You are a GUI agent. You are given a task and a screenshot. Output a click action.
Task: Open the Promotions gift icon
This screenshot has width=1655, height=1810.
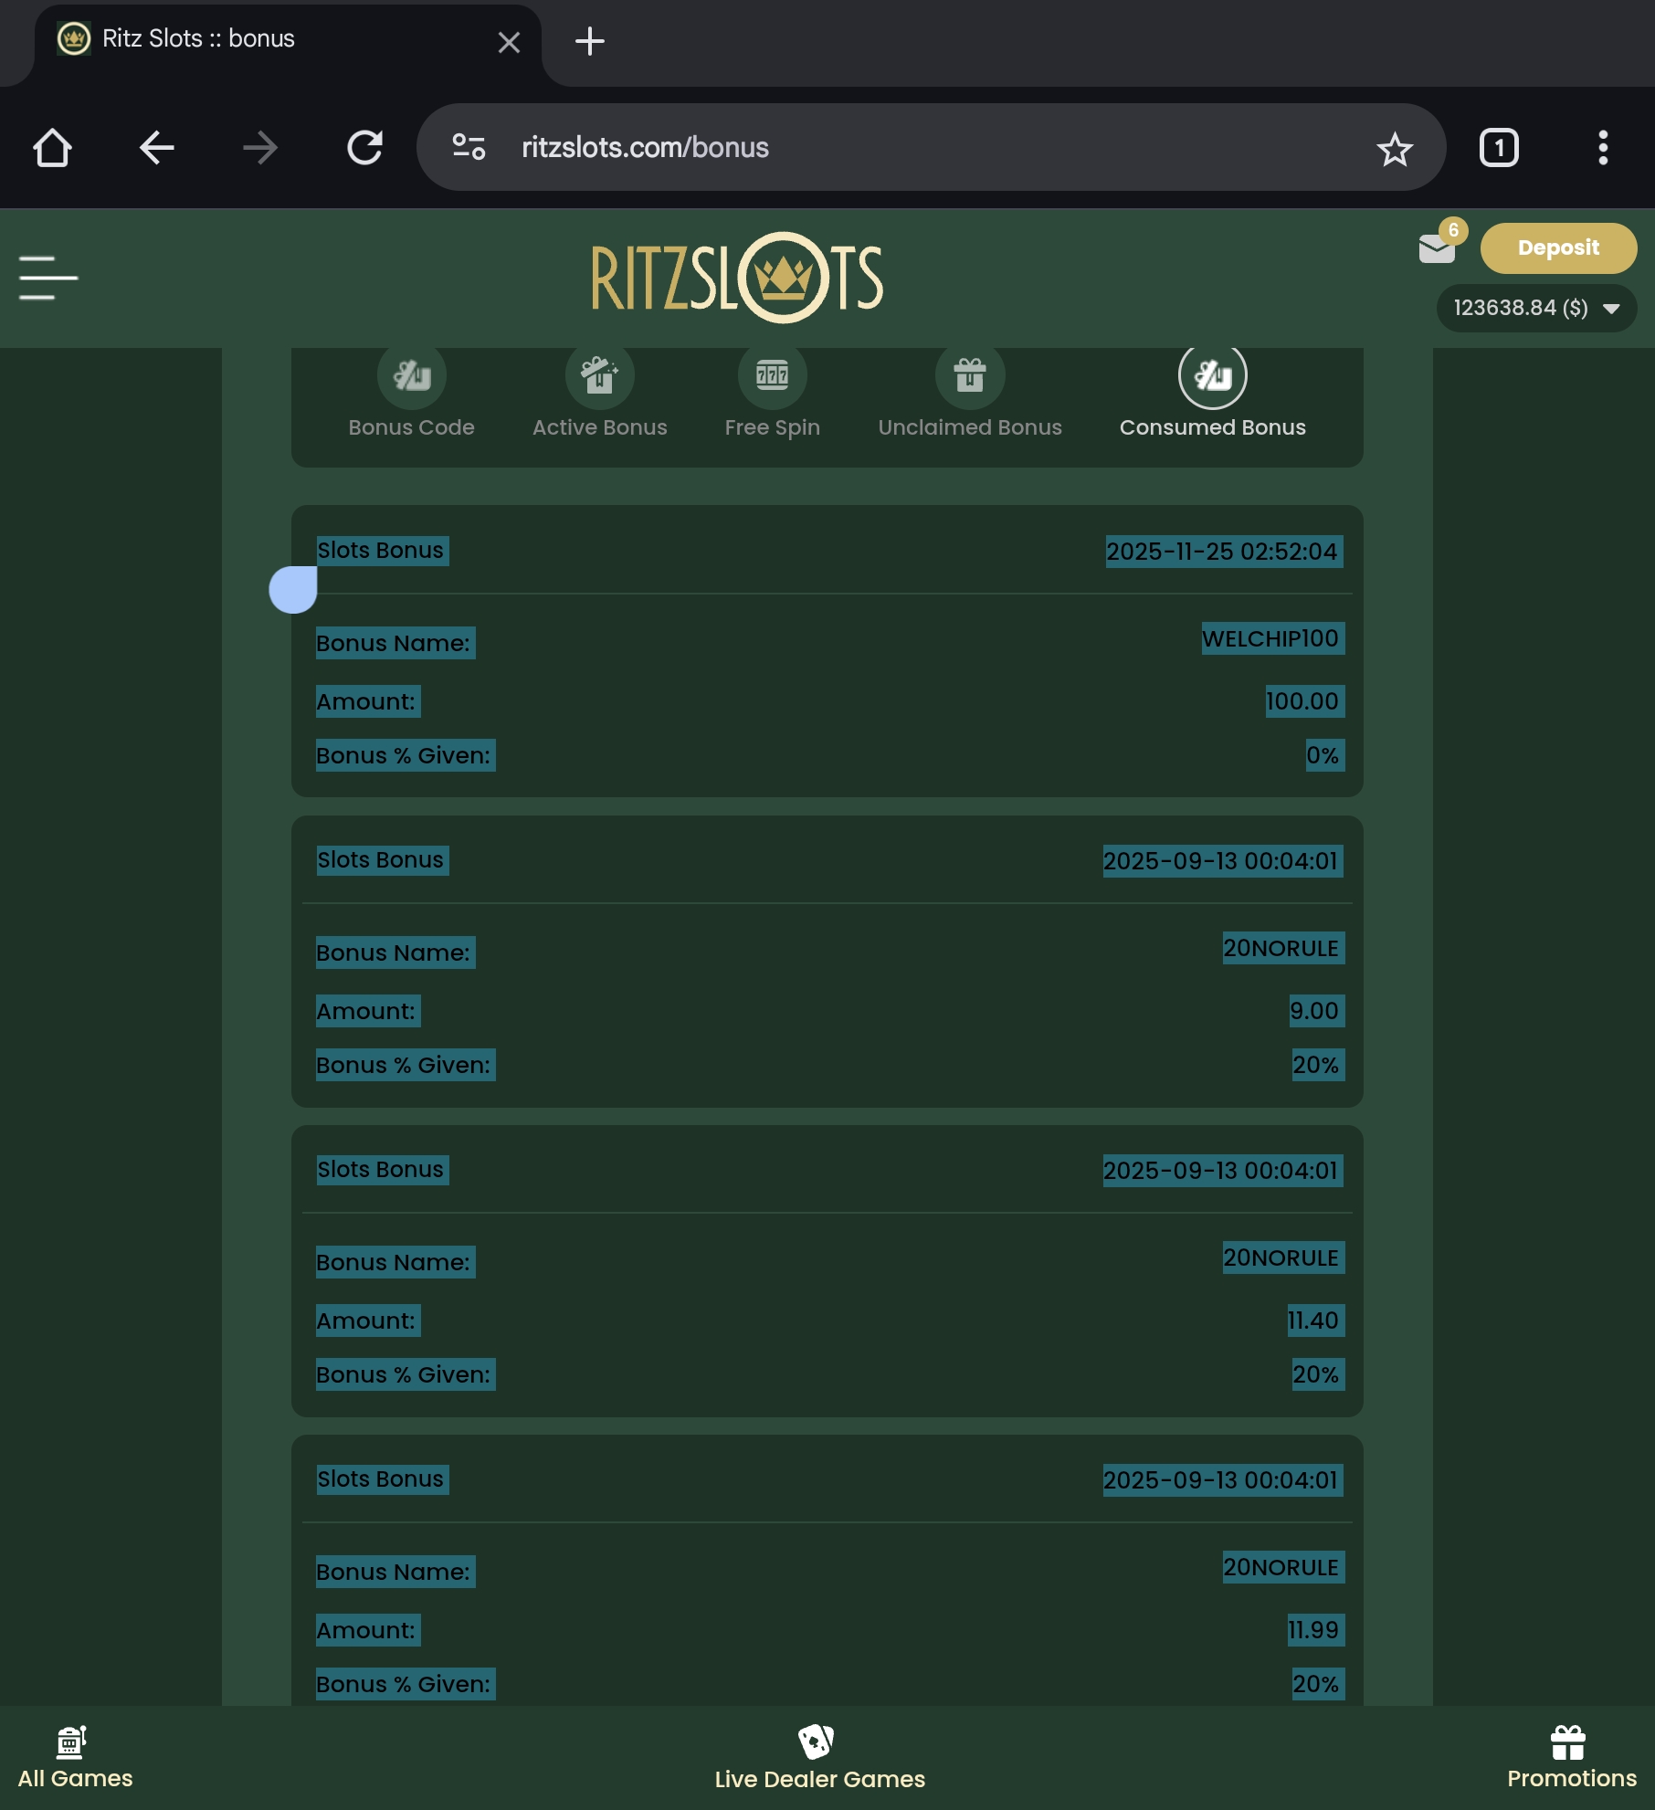[x=1568, y=1744]
